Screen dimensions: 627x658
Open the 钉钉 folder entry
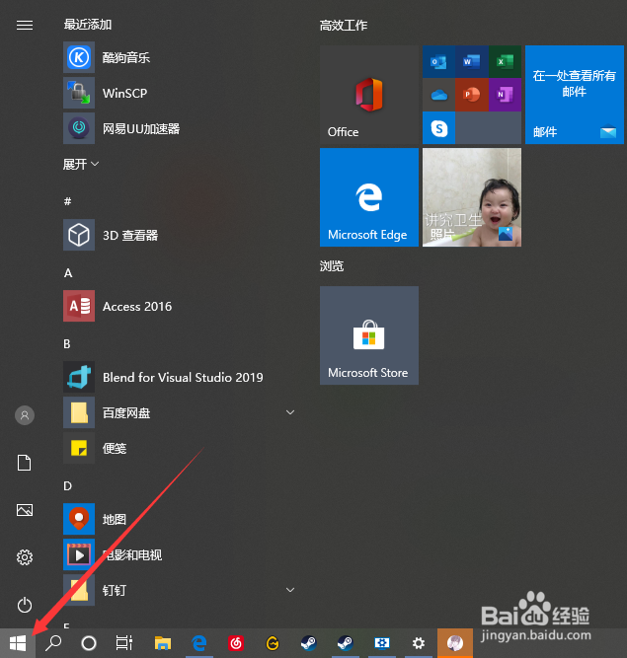click(x=179, y=590)
